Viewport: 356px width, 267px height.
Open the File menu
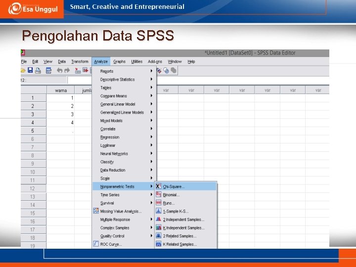pyautogui.click(x=24, y=61)
